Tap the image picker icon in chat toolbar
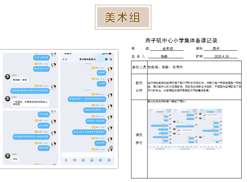 [x=75, y=160]
